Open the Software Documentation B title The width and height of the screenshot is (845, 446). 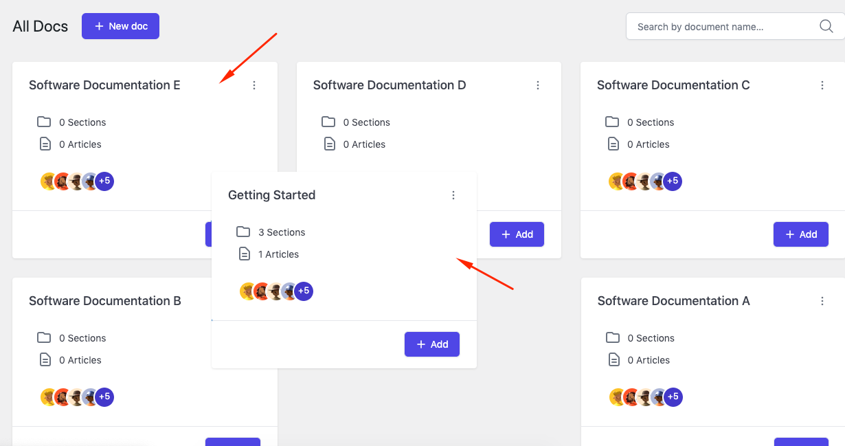click(x=105, y=301)
